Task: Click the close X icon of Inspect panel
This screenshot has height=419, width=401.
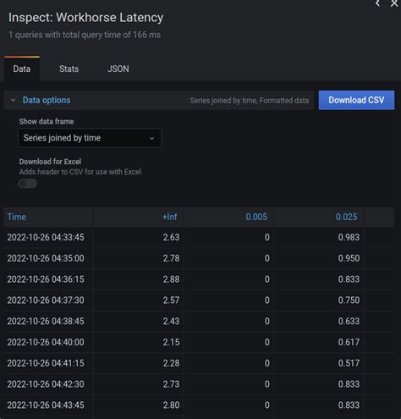Action: tap(394, 3)
